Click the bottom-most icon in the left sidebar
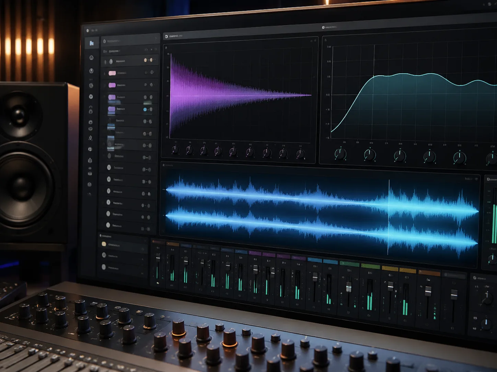Image resolution: width=497 pixels, height=372 pixels. tap(90, 194)
